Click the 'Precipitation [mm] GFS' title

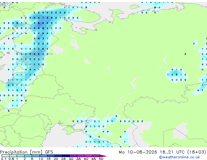coord(26,152)
